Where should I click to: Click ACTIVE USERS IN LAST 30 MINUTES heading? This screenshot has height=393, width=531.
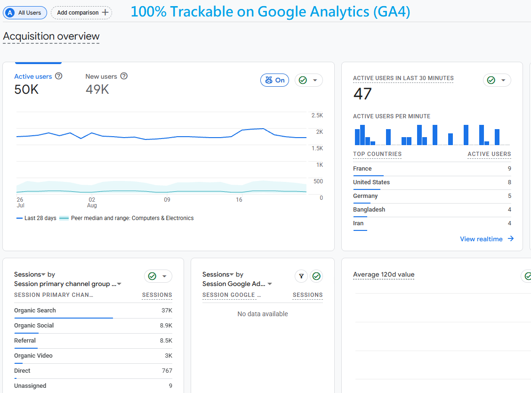pyautogui.click(x=403, y=78)
